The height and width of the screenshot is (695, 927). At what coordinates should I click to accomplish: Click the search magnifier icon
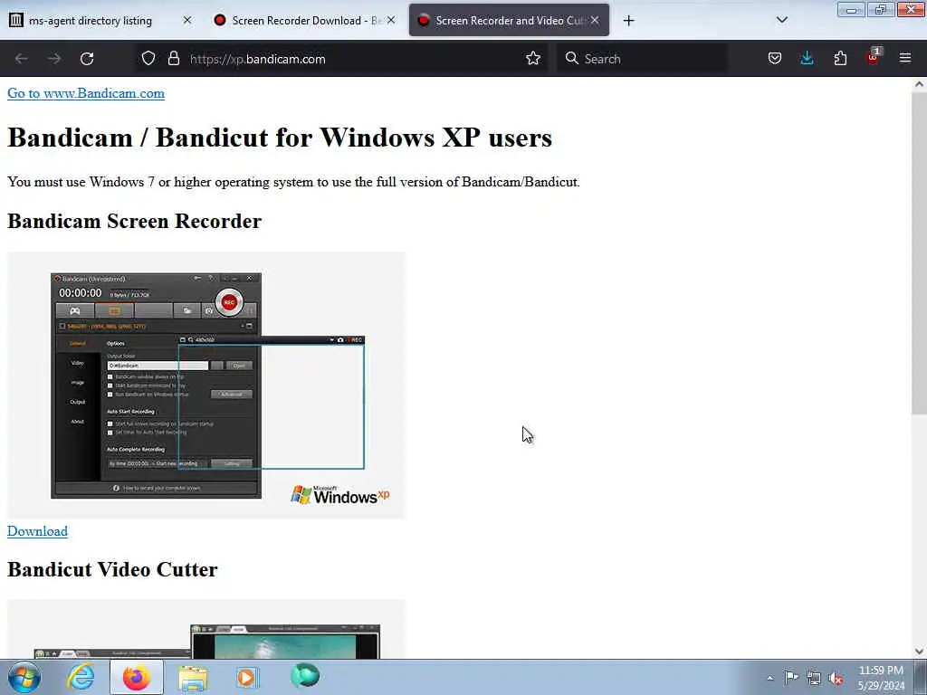(572, 59)
